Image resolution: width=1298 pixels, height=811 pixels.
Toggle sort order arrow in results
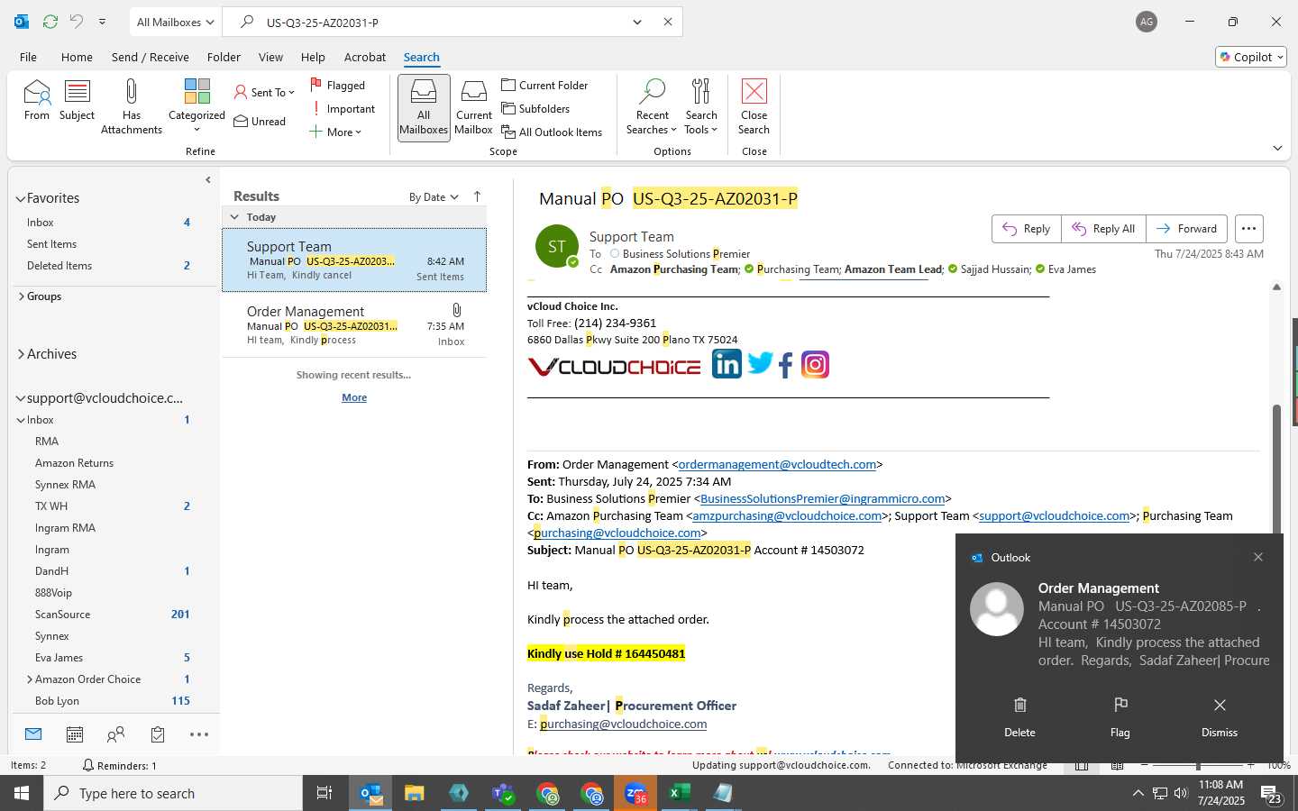tap(477, 196)
